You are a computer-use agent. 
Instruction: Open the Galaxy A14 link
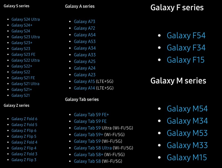coord(84,88)
